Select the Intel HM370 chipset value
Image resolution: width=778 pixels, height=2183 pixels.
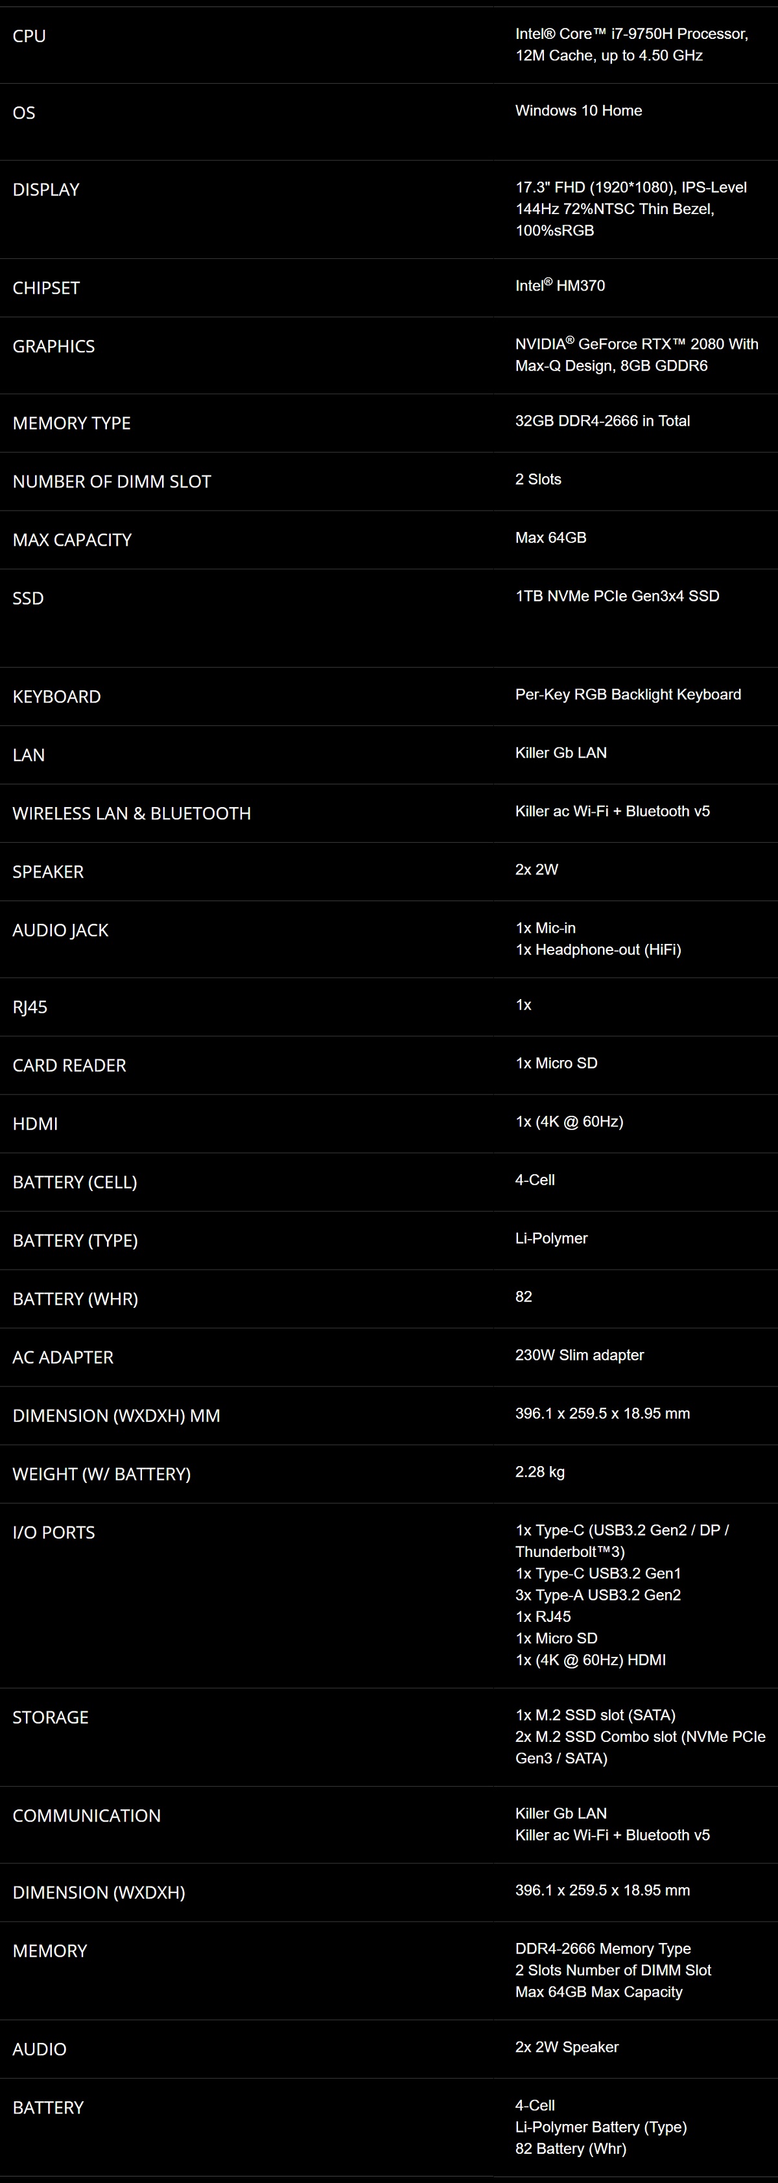[560, 285]
